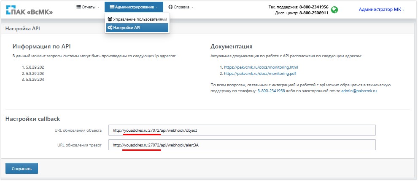Click the green globe icon near phone numbers
This screenshot has height=181, width=418.
click(x=334, y=10)
